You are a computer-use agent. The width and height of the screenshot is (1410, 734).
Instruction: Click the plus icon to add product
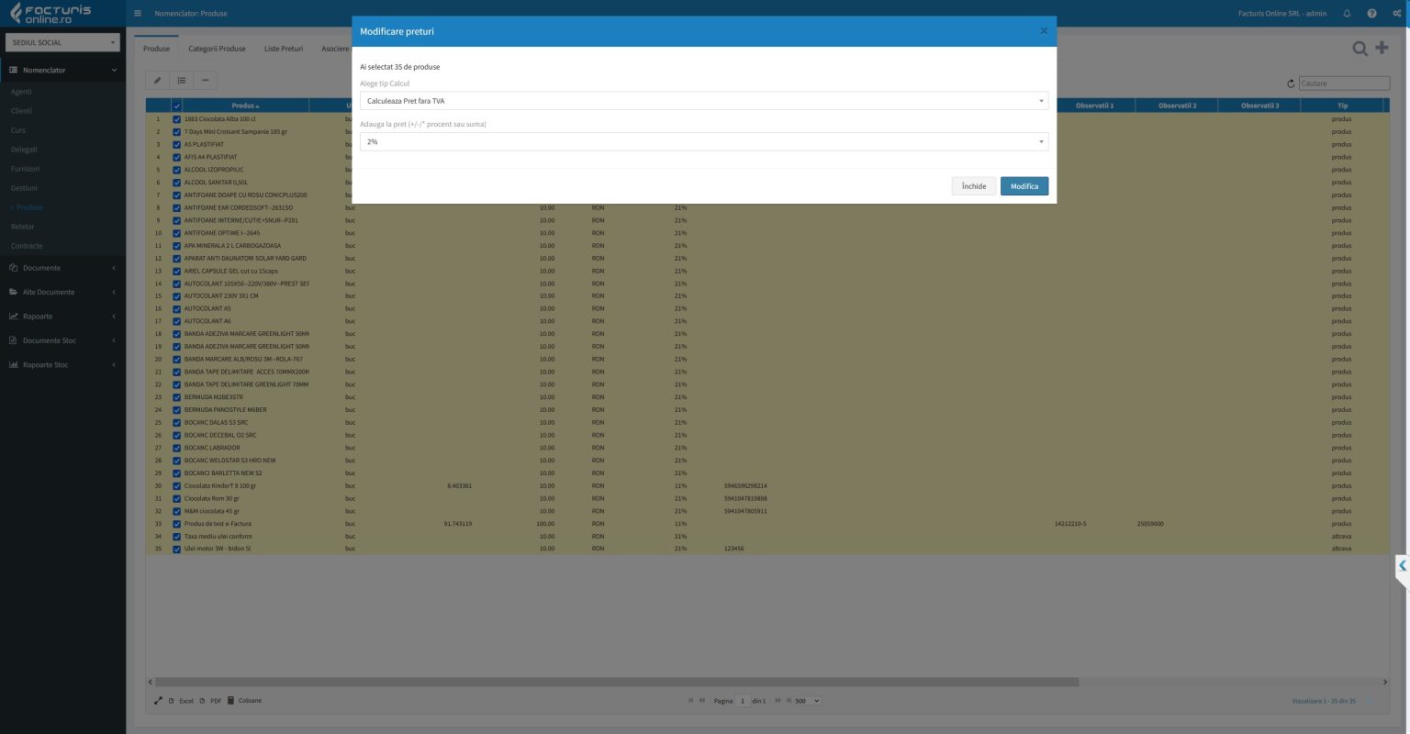tap(1382, 48)
